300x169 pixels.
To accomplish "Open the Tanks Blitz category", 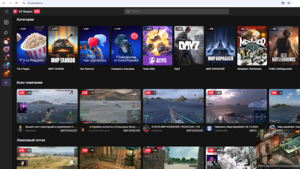I will pos(157,48).
